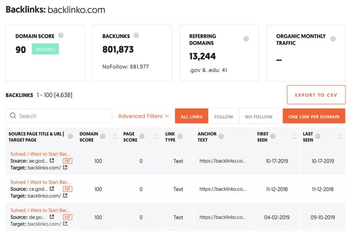The image size is (353, 231).
Task: Sort table by Last Seen column arrows
Action: (340, 136)
